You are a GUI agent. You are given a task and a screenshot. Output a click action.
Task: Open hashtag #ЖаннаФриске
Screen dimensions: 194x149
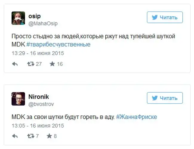pos(136,117)
